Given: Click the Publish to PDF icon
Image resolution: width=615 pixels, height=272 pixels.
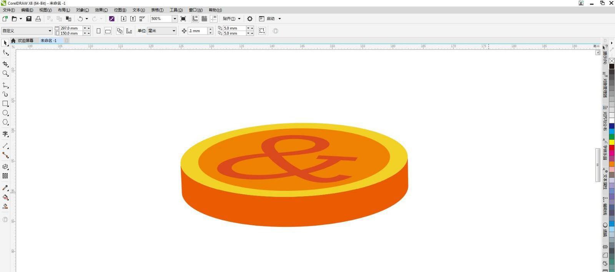Looking at the screenshot, I should pos(142,18).
